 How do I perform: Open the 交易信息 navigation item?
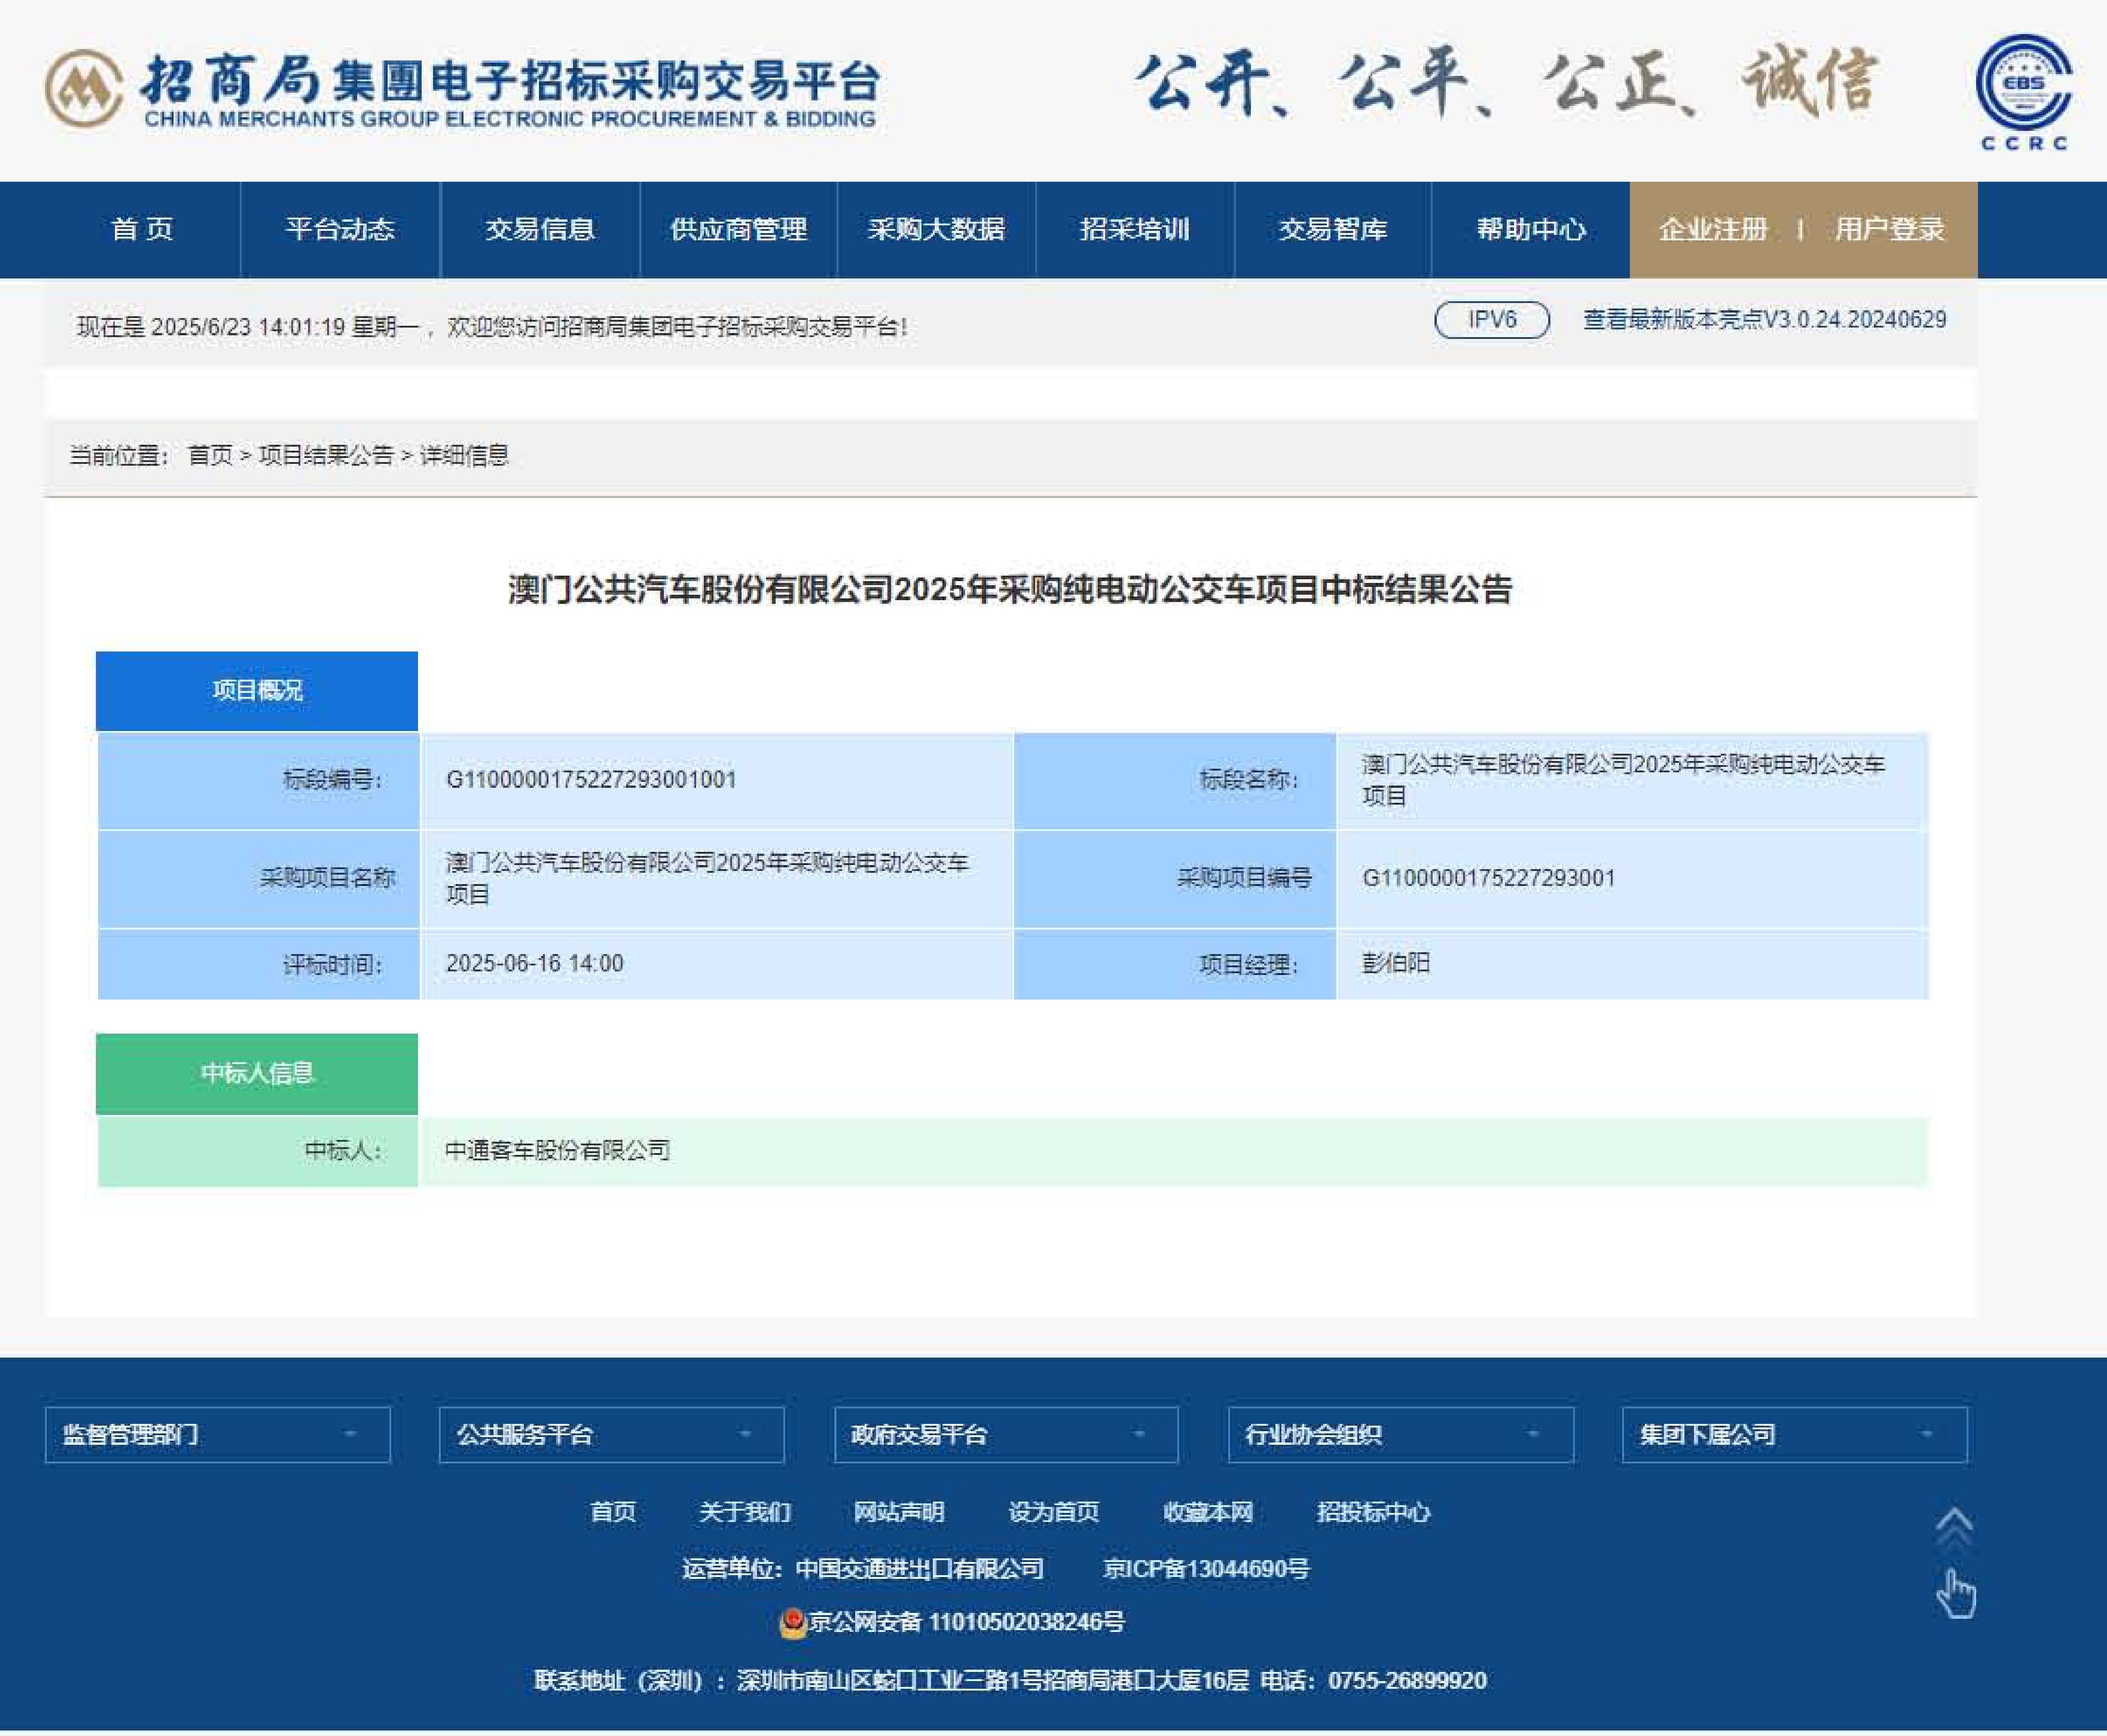(x=540, y=230)
